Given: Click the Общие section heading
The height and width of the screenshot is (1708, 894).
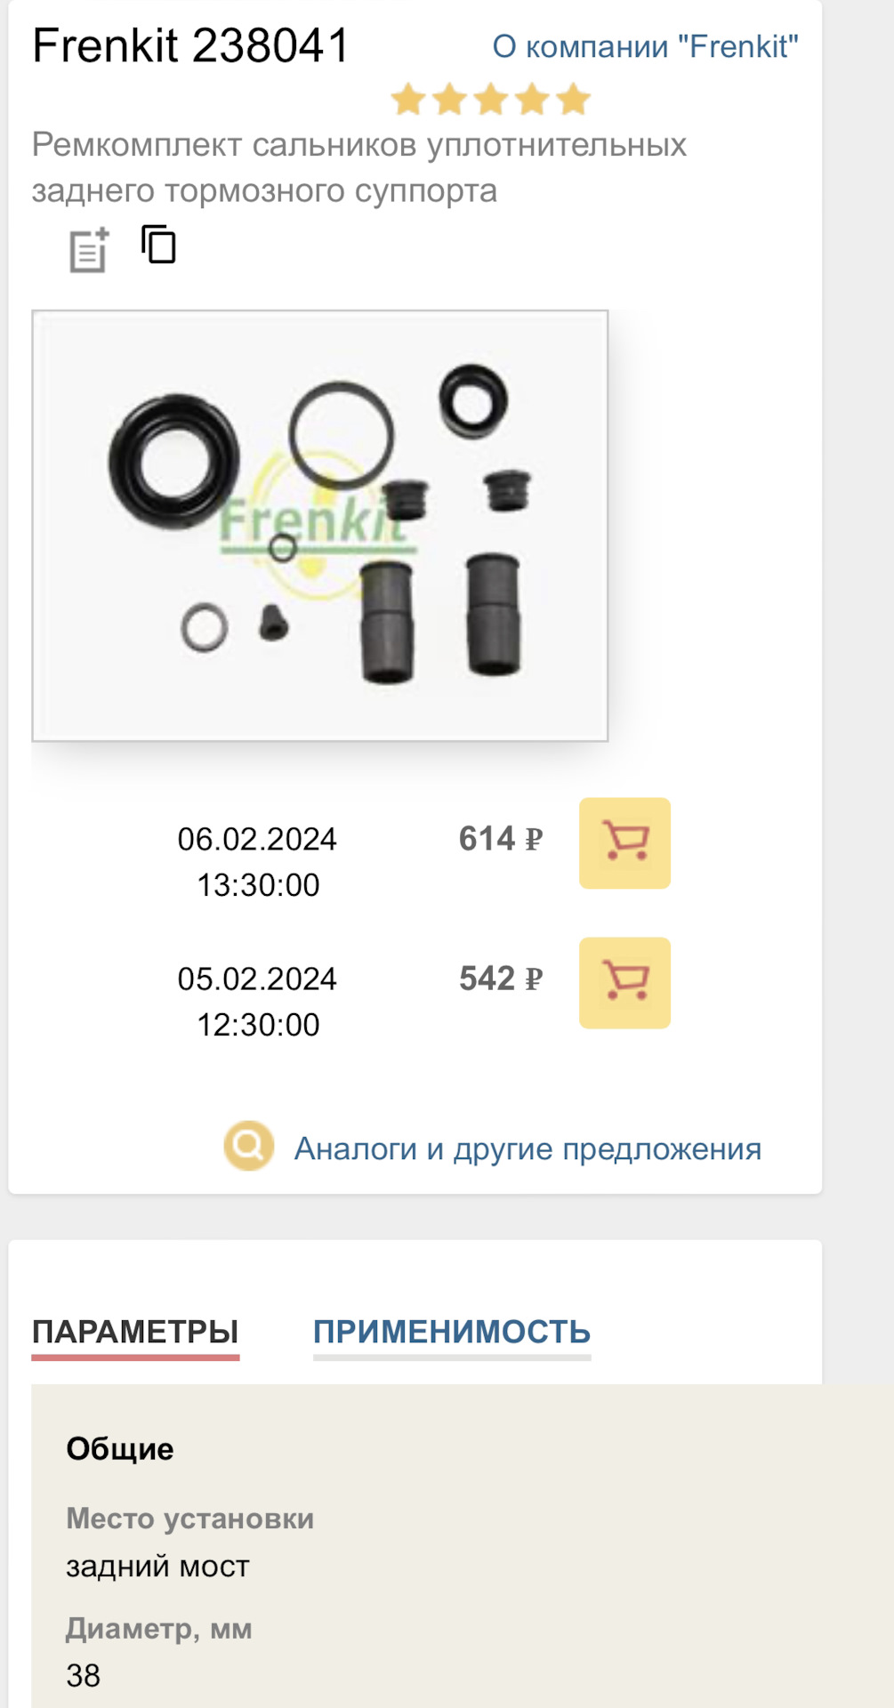Looking at the screenshot, I should [x=120, y=1449].
